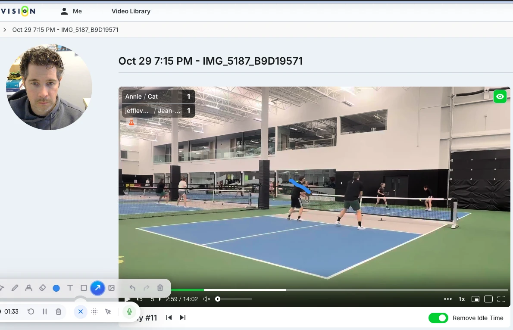Select the pencil drawing tool

(15, 288)
